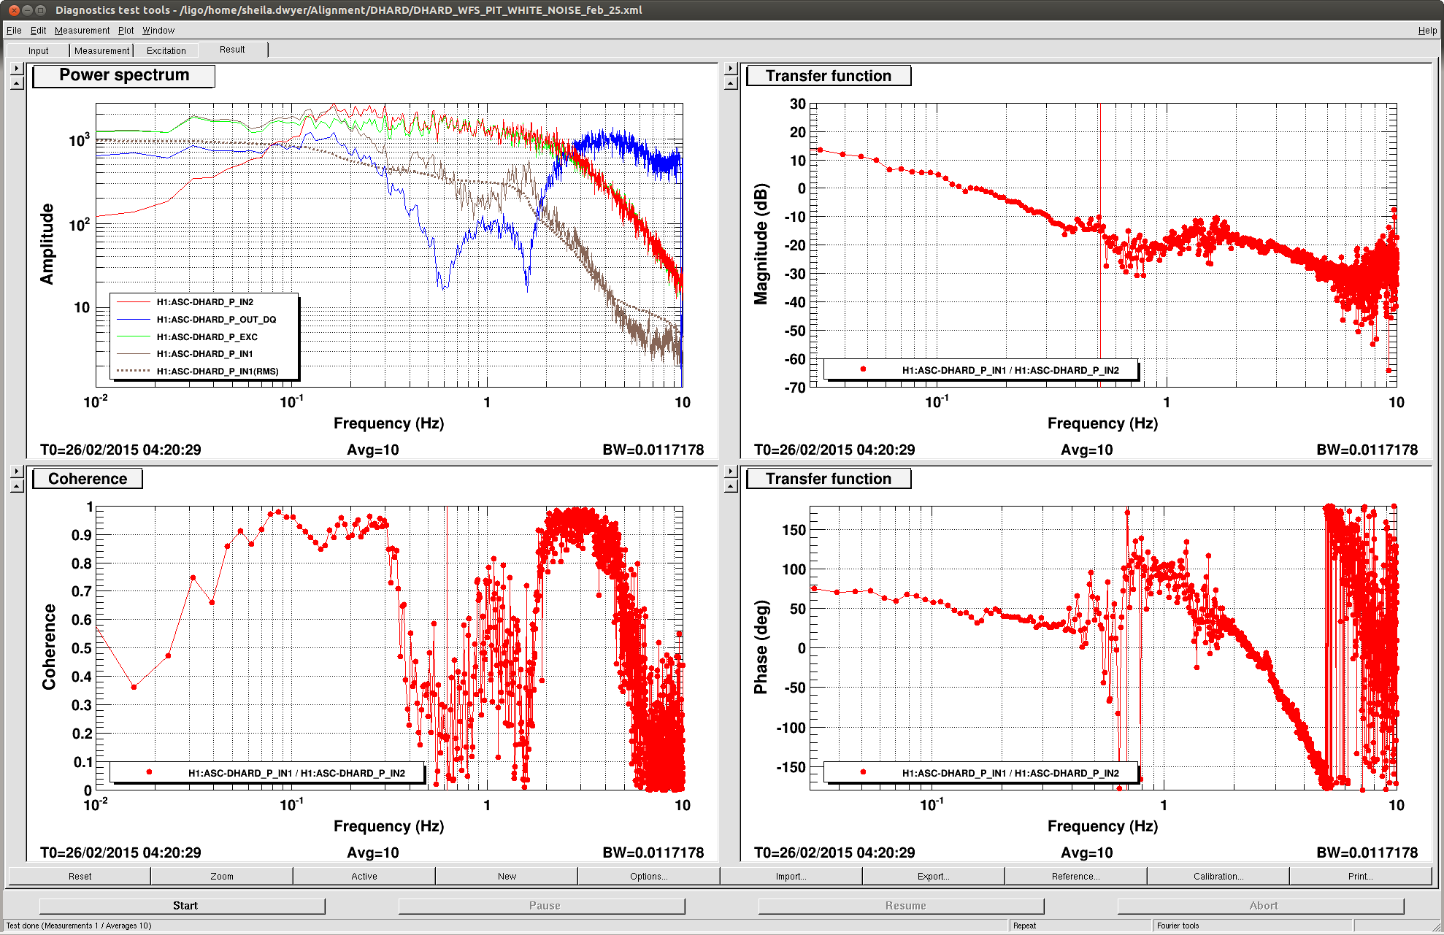Open the Calibration dialog
The image size is (1444, 935).
point(1218,876)
